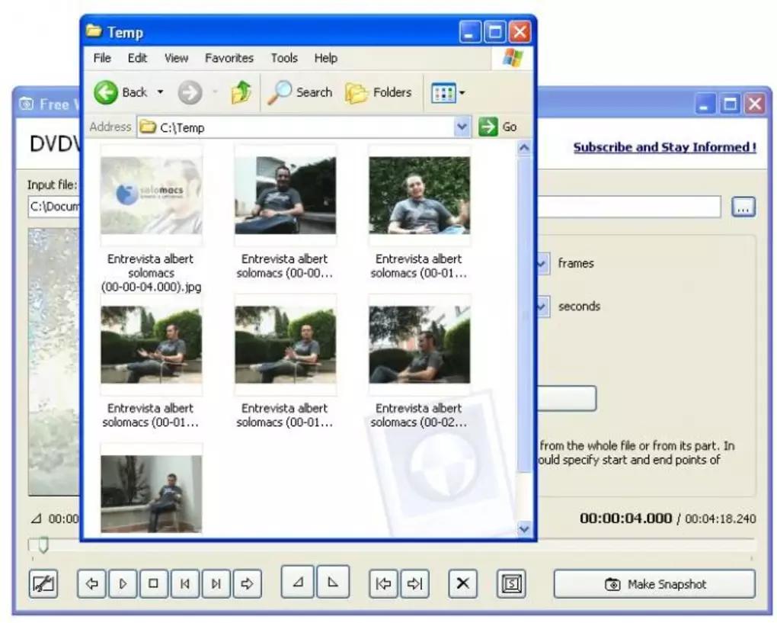Play the video with the play icon

pyautogui.click(x=123, y=583)
